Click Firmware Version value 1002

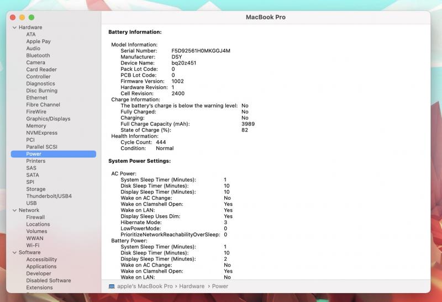[x=177, y=81]
